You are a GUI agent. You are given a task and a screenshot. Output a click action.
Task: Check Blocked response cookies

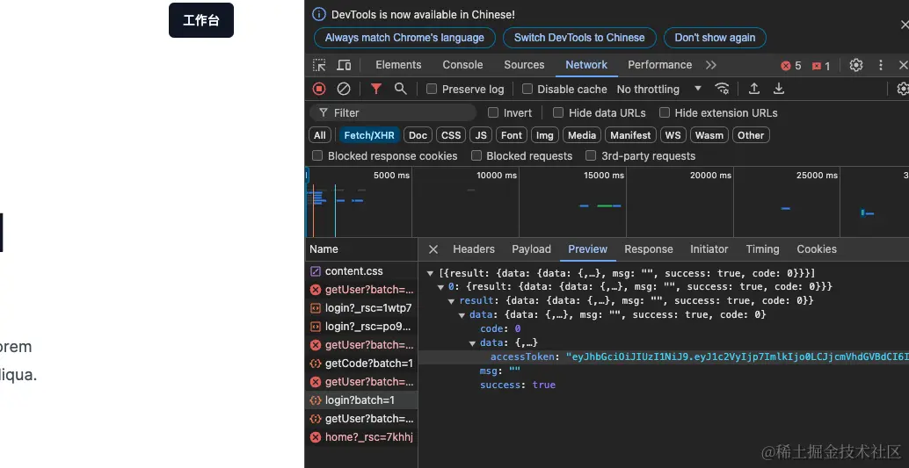pyautogui.click(x=317, y=155)
